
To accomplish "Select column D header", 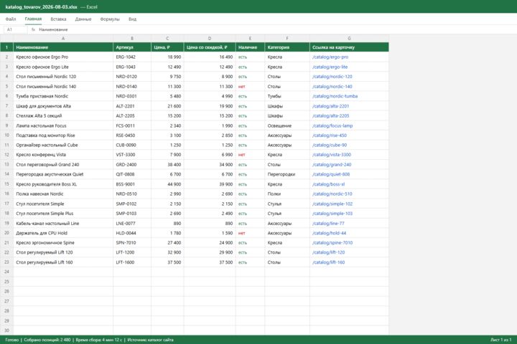I will pos(210,39).
